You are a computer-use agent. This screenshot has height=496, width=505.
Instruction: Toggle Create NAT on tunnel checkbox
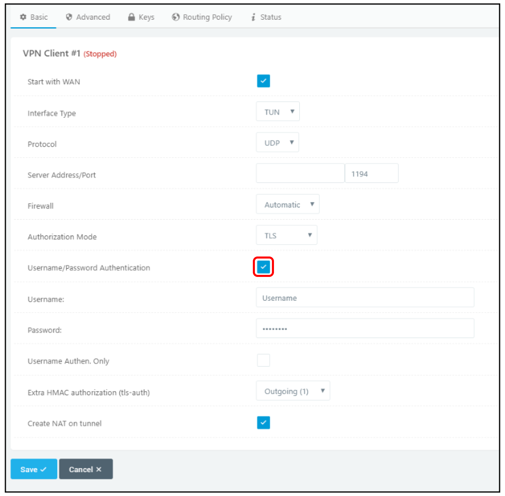(263, 423)
